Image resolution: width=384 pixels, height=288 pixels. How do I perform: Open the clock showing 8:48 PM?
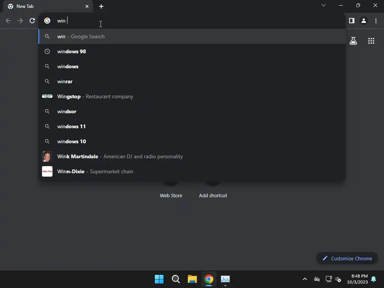coord(357,279)
